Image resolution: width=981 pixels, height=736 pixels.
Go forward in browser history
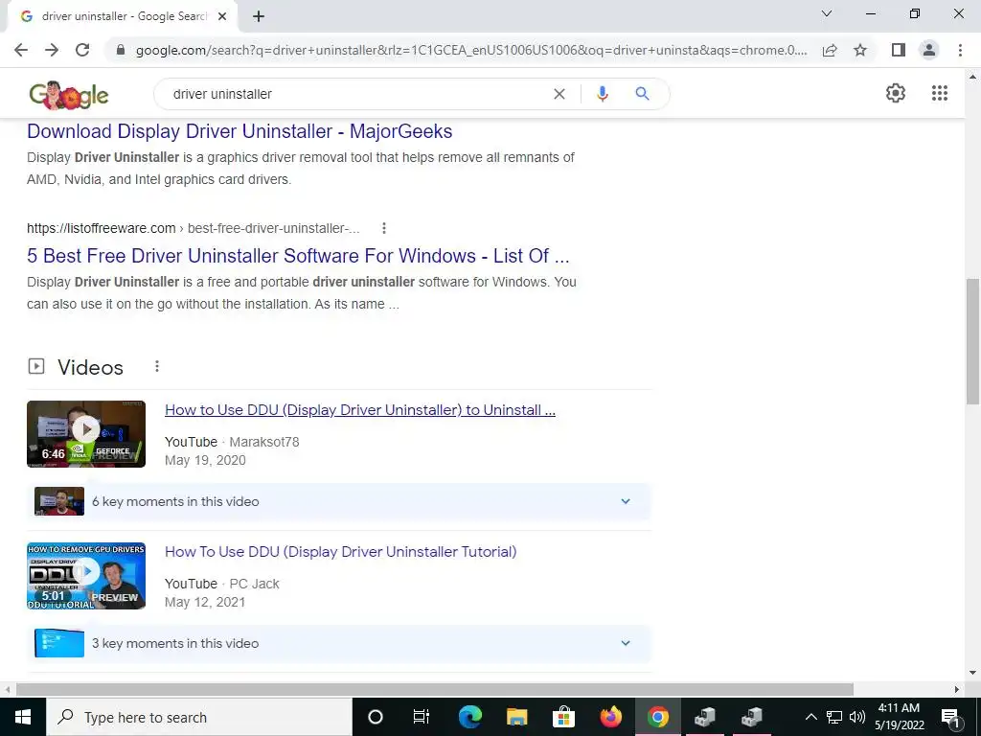[x=52, y=50]
